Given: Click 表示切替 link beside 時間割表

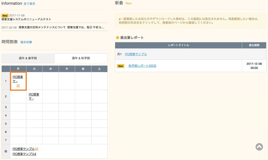Looking at the screenshot, I should 26,42.
